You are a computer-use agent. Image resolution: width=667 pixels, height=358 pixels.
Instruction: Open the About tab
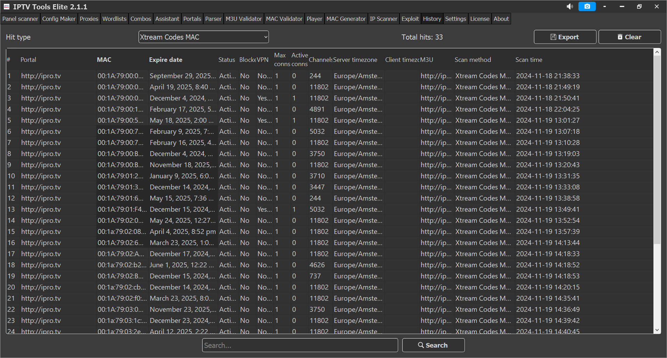pos(501,19)
